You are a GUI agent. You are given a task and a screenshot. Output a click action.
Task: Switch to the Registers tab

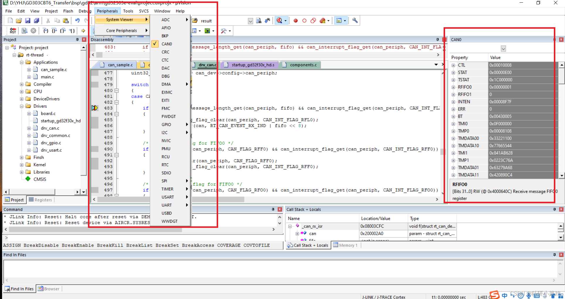point(40,200)
